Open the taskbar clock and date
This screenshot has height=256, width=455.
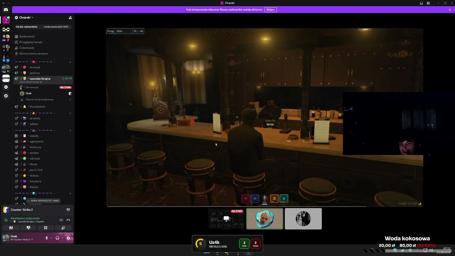[444, 250]
